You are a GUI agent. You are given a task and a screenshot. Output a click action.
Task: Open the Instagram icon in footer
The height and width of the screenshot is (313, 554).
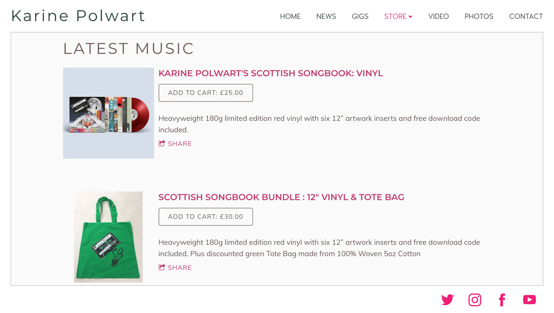475,300
